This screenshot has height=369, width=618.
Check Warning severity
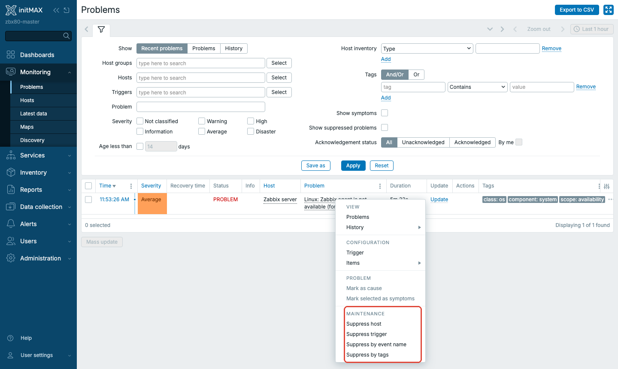[202, 121]
